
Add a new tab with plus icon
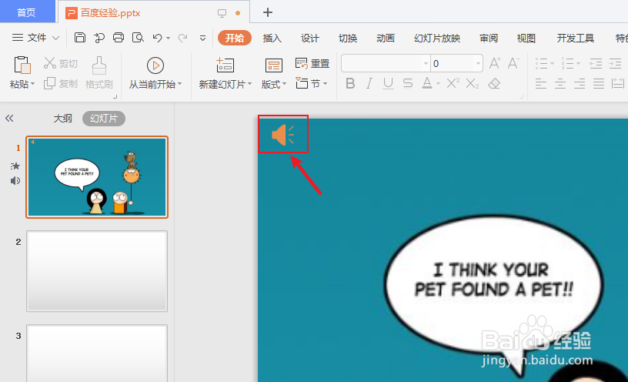(268, 12)
